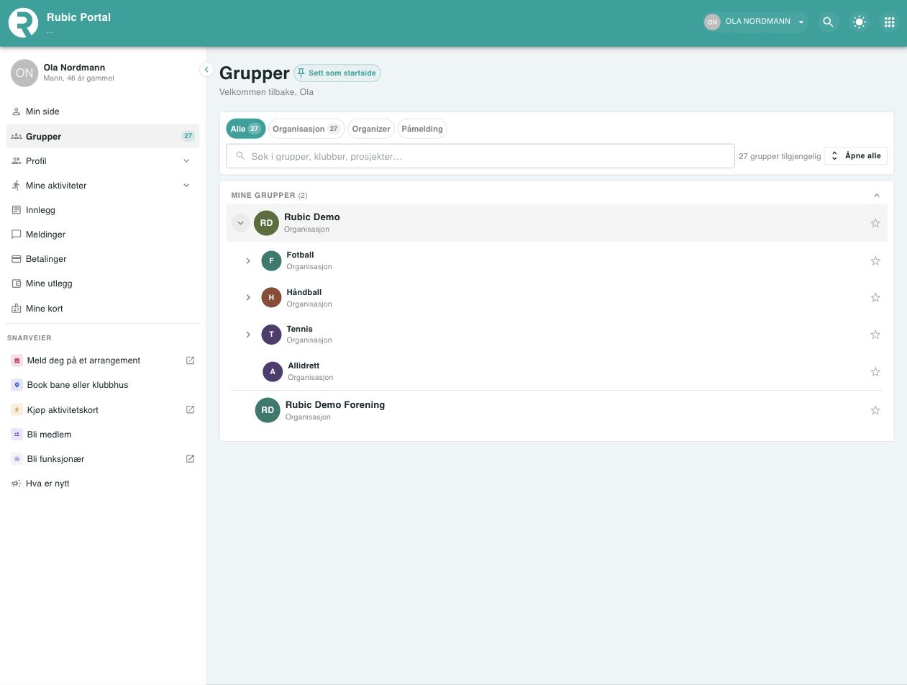Favorite Allidrett with star
Image resolution: width=907 pixels, height=685 pixels.
[875, 372]
